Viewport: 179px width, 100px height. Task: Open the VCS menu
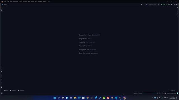36,2
